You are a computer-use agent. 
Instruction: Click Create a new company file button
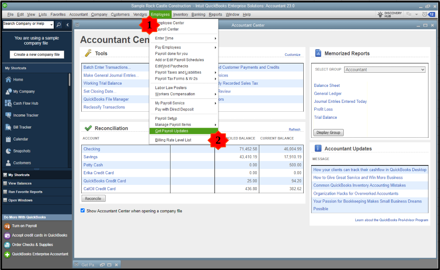click(37, 55)
